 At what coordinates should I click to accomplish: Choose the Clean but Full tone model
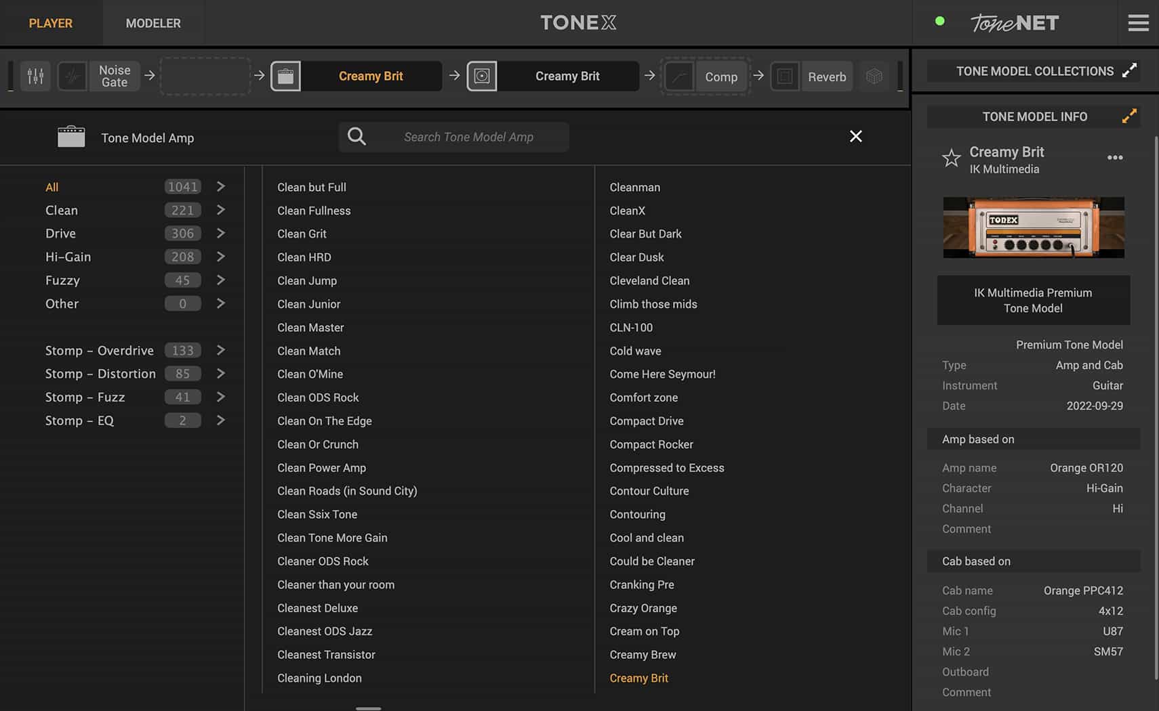pos(312,187)
